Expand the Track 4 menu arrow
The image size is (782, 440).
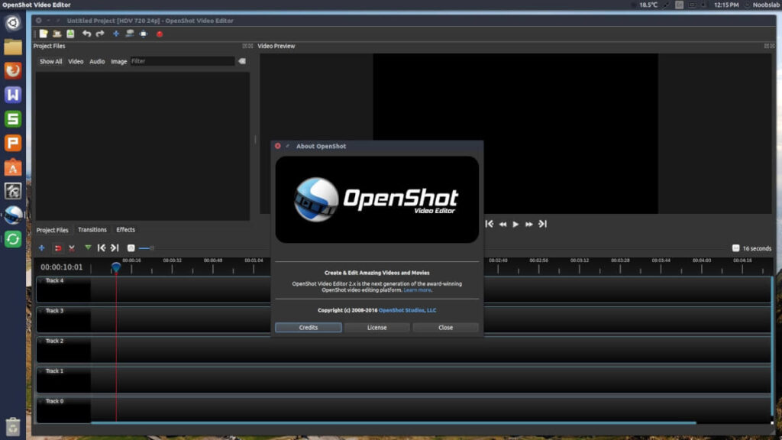tap(40, 280)
